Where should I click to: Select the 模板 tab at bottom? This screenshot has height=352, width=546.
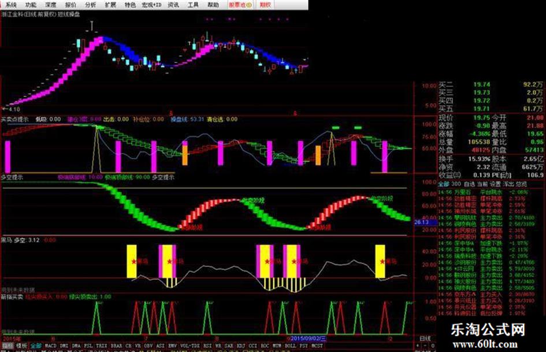click(x=21, y=346)
